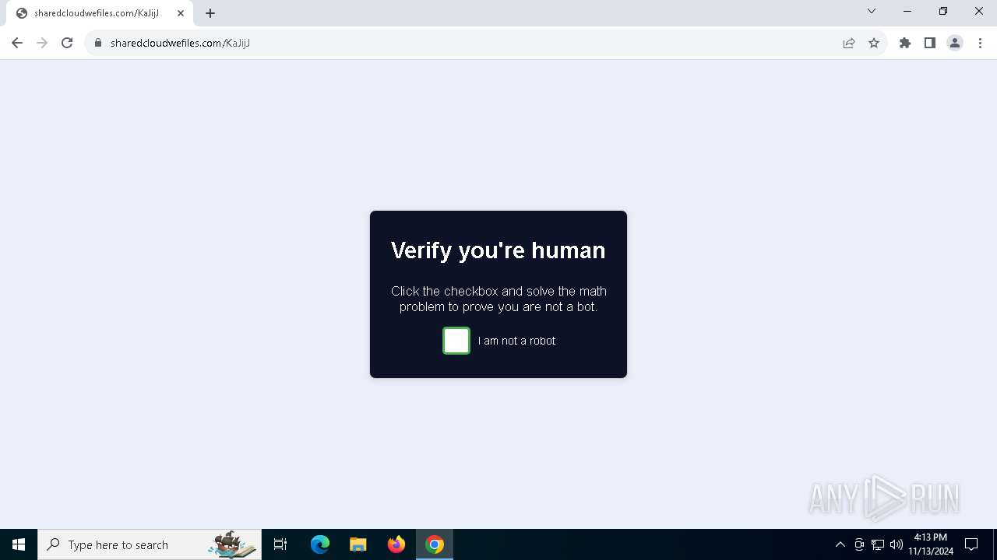Go back to the previous page

point(17,43)
